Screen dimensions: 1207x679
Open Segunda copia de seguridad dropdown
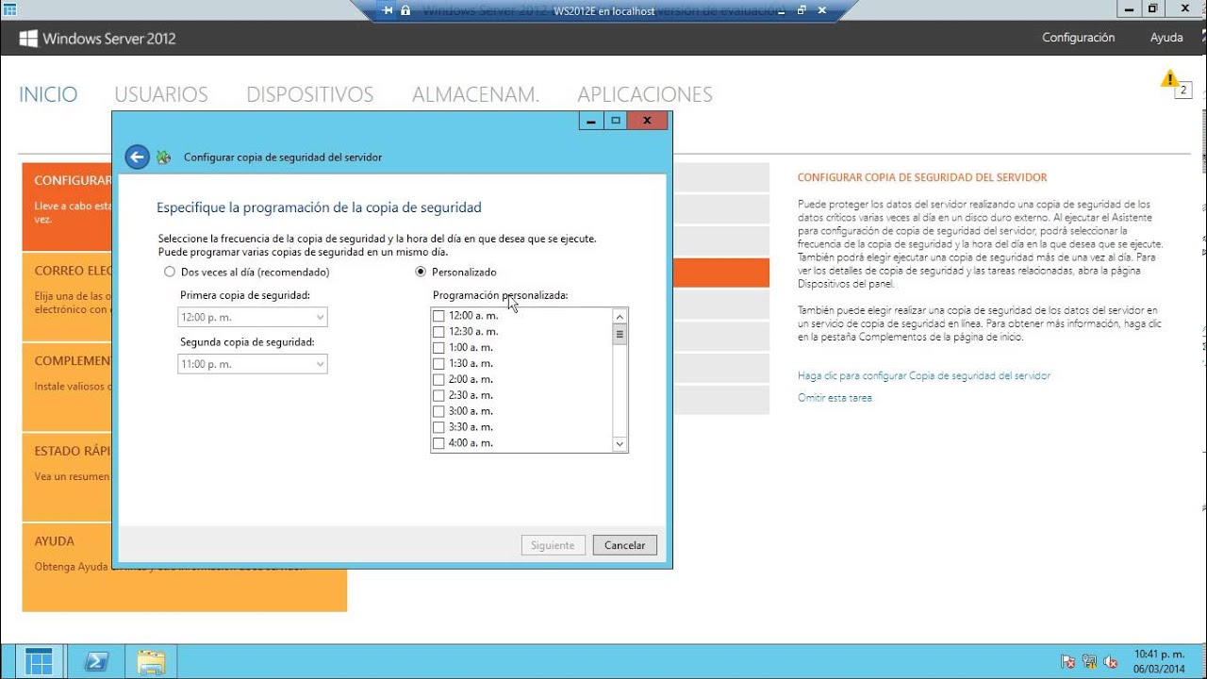coord(253,364)
